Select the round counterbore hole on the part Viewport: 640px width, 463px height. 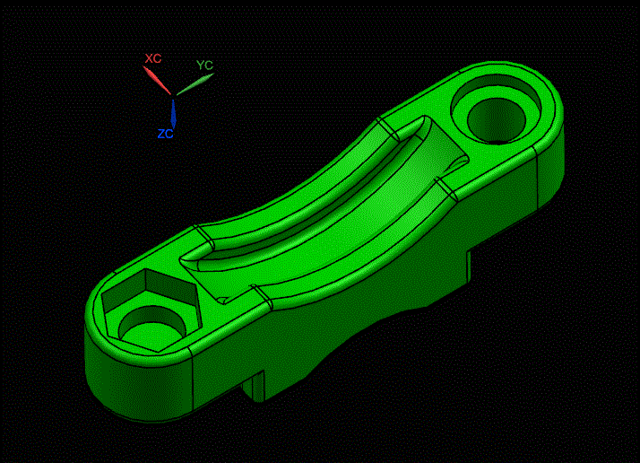point(496,109)
